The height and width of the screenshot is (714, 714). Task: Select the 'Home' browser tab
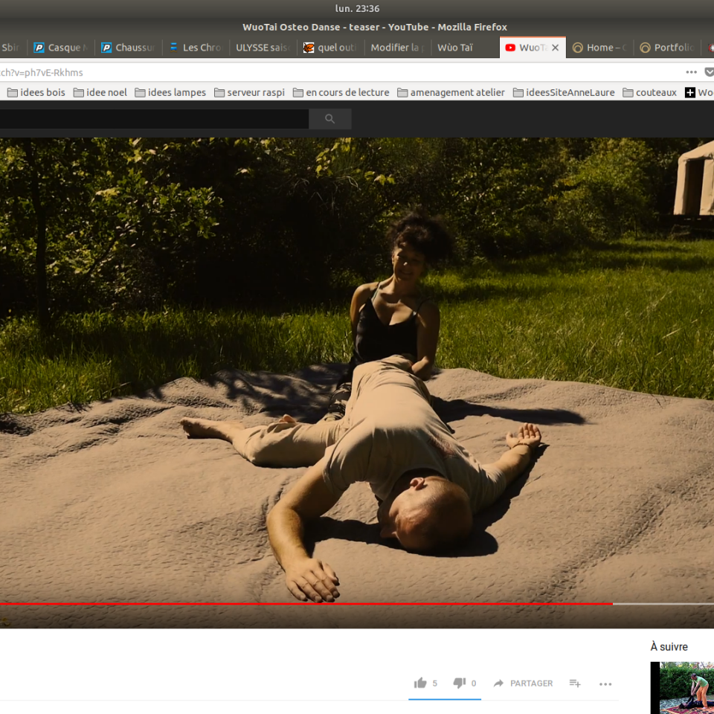pos(599,48)
